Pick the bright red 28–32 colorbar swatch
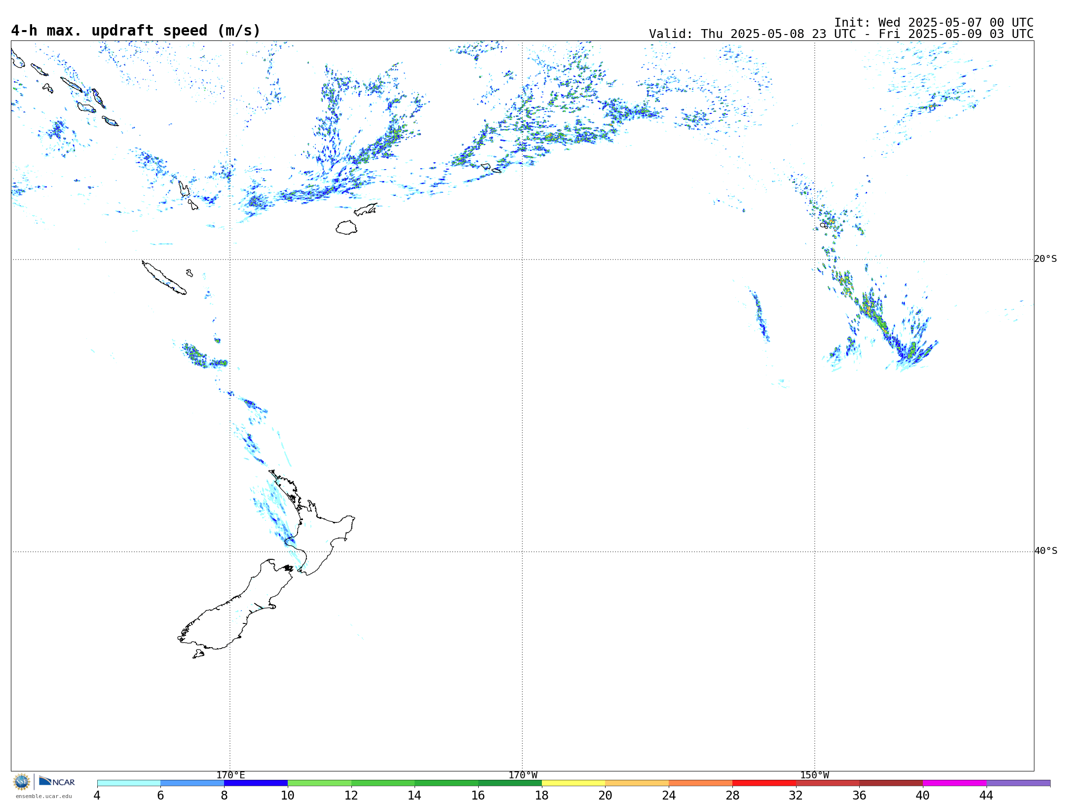1066x802 pixels. [764, 783]
